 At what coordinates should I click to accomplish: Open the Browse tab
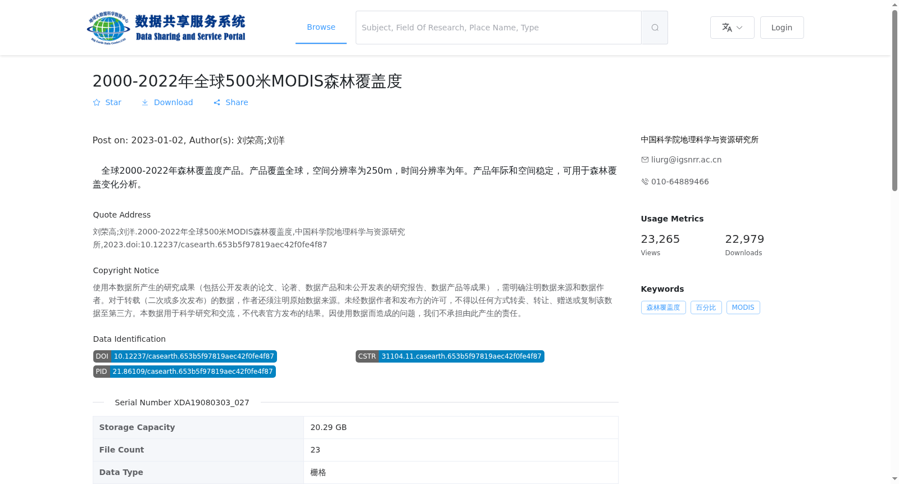tap(321, 27)
